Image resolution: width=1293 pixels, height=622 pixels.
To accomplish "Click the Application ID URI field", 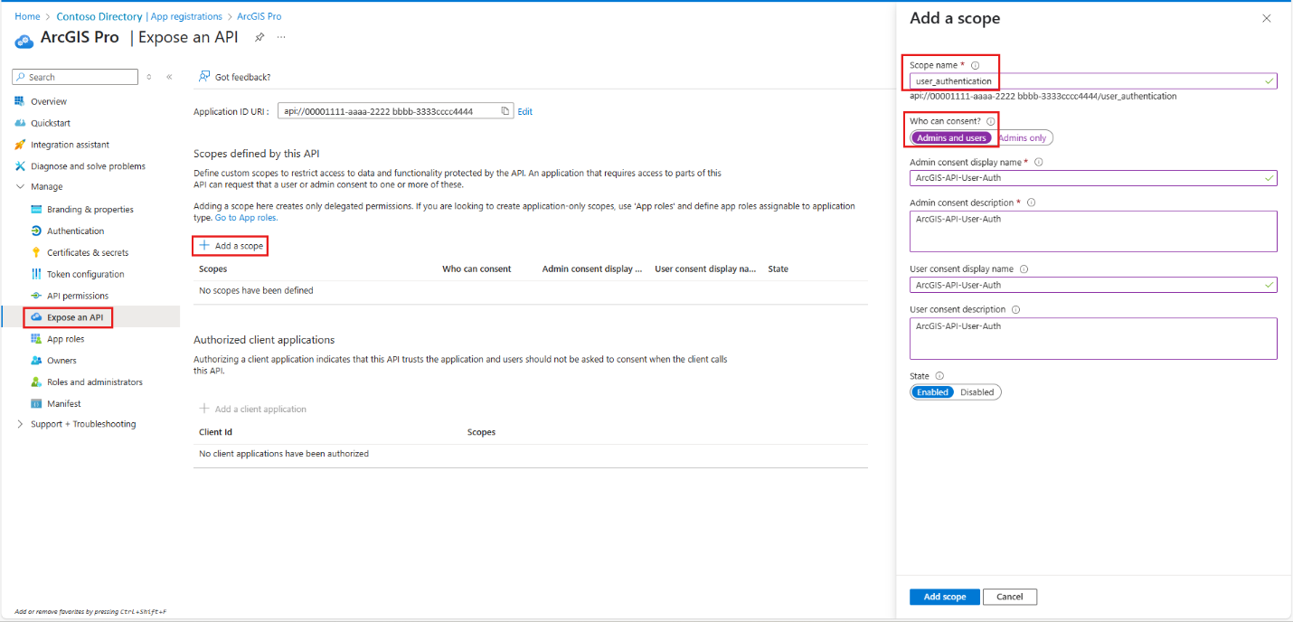I will [x=395, y=111].
